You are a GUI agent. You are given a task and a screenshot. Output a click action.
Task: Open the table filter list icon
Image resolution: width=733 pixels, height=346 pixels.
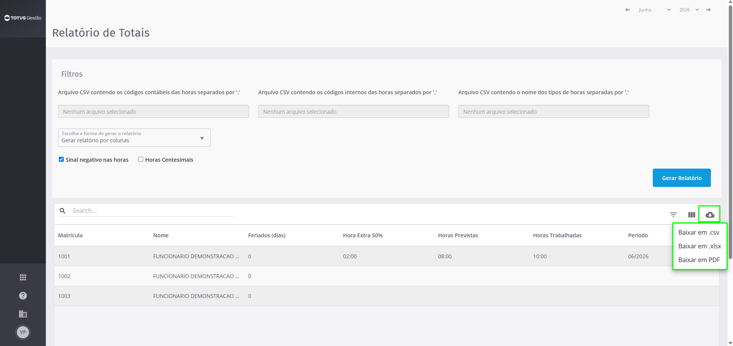coord(673,215)
